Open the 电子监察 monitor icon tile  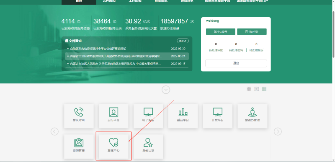point(148,116)
